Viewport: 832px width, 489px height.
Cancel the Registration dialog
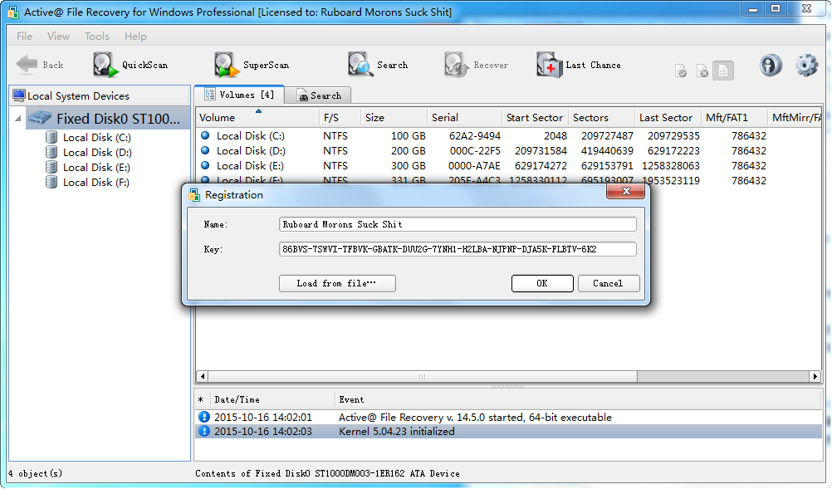608,284
